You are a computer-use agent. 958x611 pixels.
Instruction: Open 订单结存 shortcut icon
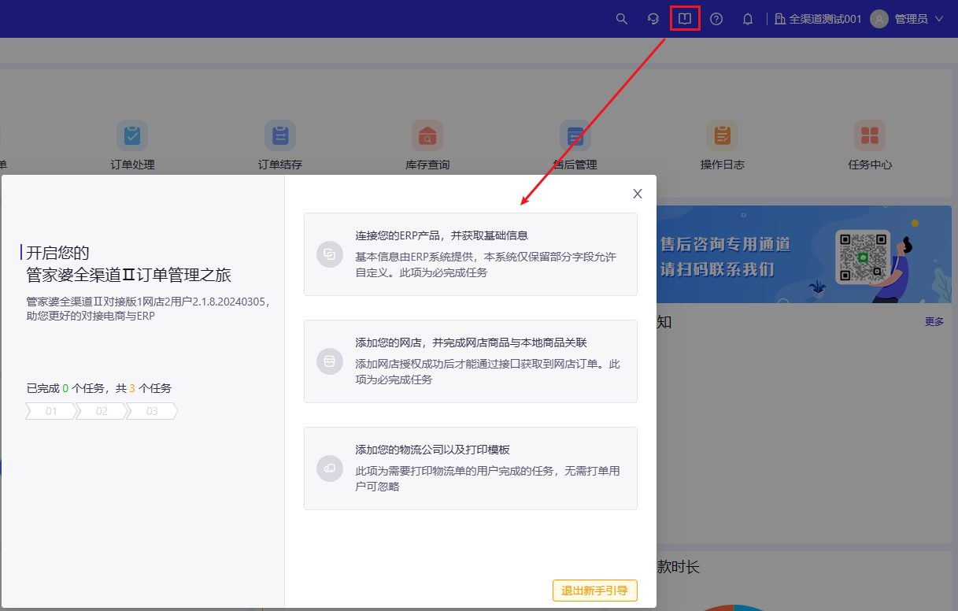(280, 135)
